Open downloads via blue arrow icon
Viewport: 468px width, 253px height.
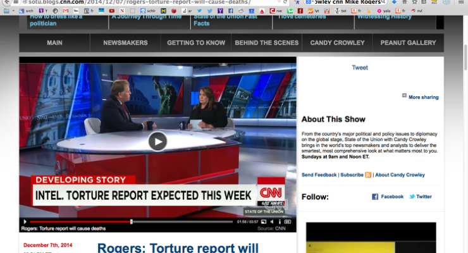point(394,2)
